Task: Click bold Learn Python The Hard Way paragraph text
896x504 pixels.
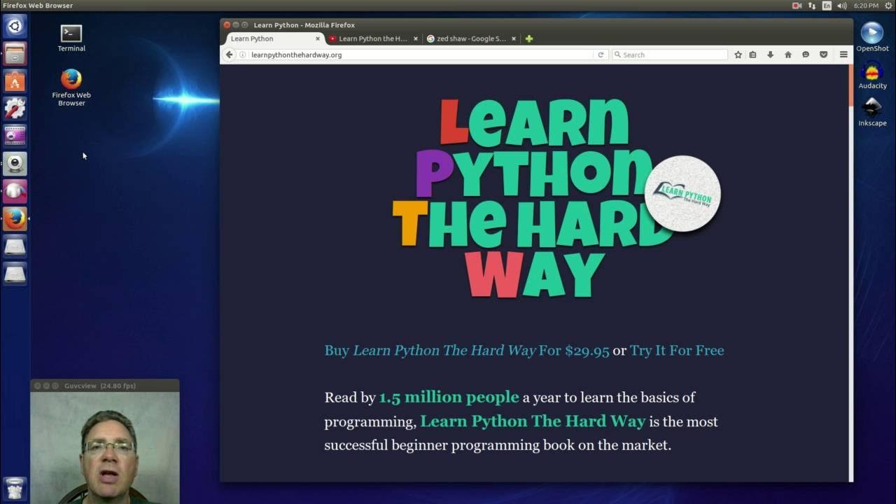Action: 533,421
